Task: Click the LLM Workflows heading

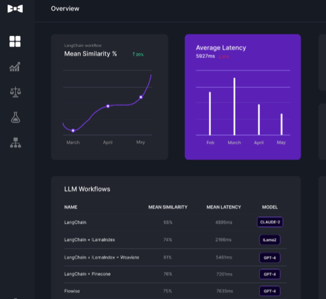Action: point(87,189)
